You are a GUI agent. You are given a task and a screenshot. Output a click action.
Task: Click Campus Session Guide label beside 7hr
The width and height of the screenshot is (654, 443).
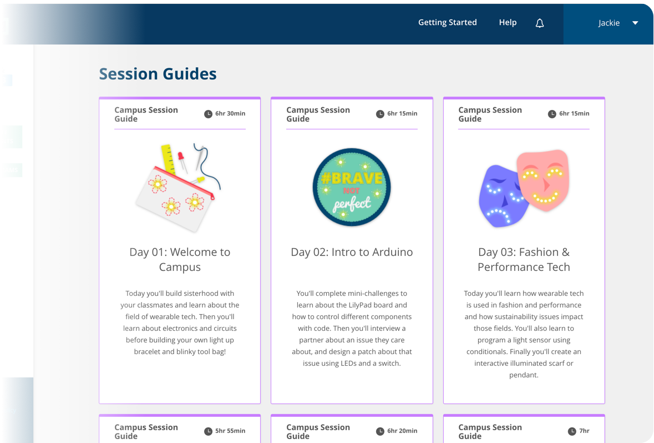(490, 432)
